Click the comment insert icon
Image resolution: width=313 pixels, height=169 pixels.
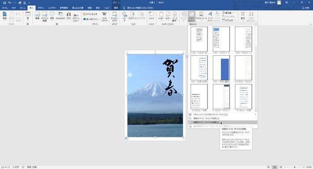pos(152,16)
